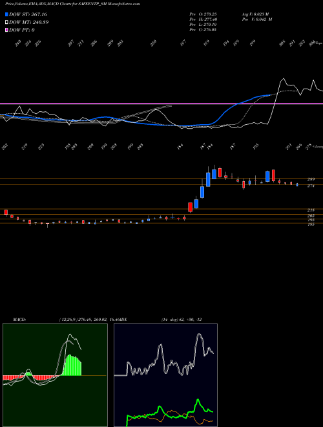Click the chart title mentioning SAFEENTP_SM

click(x=72, y=5)
